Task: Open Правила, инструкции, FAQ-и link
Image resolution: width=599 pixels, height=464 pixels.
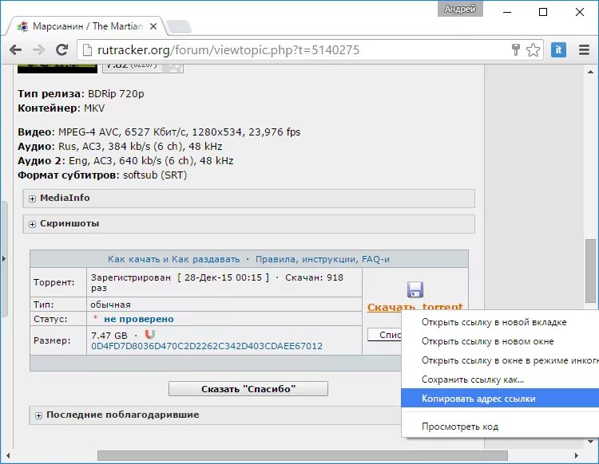Action: coord(323,259)
